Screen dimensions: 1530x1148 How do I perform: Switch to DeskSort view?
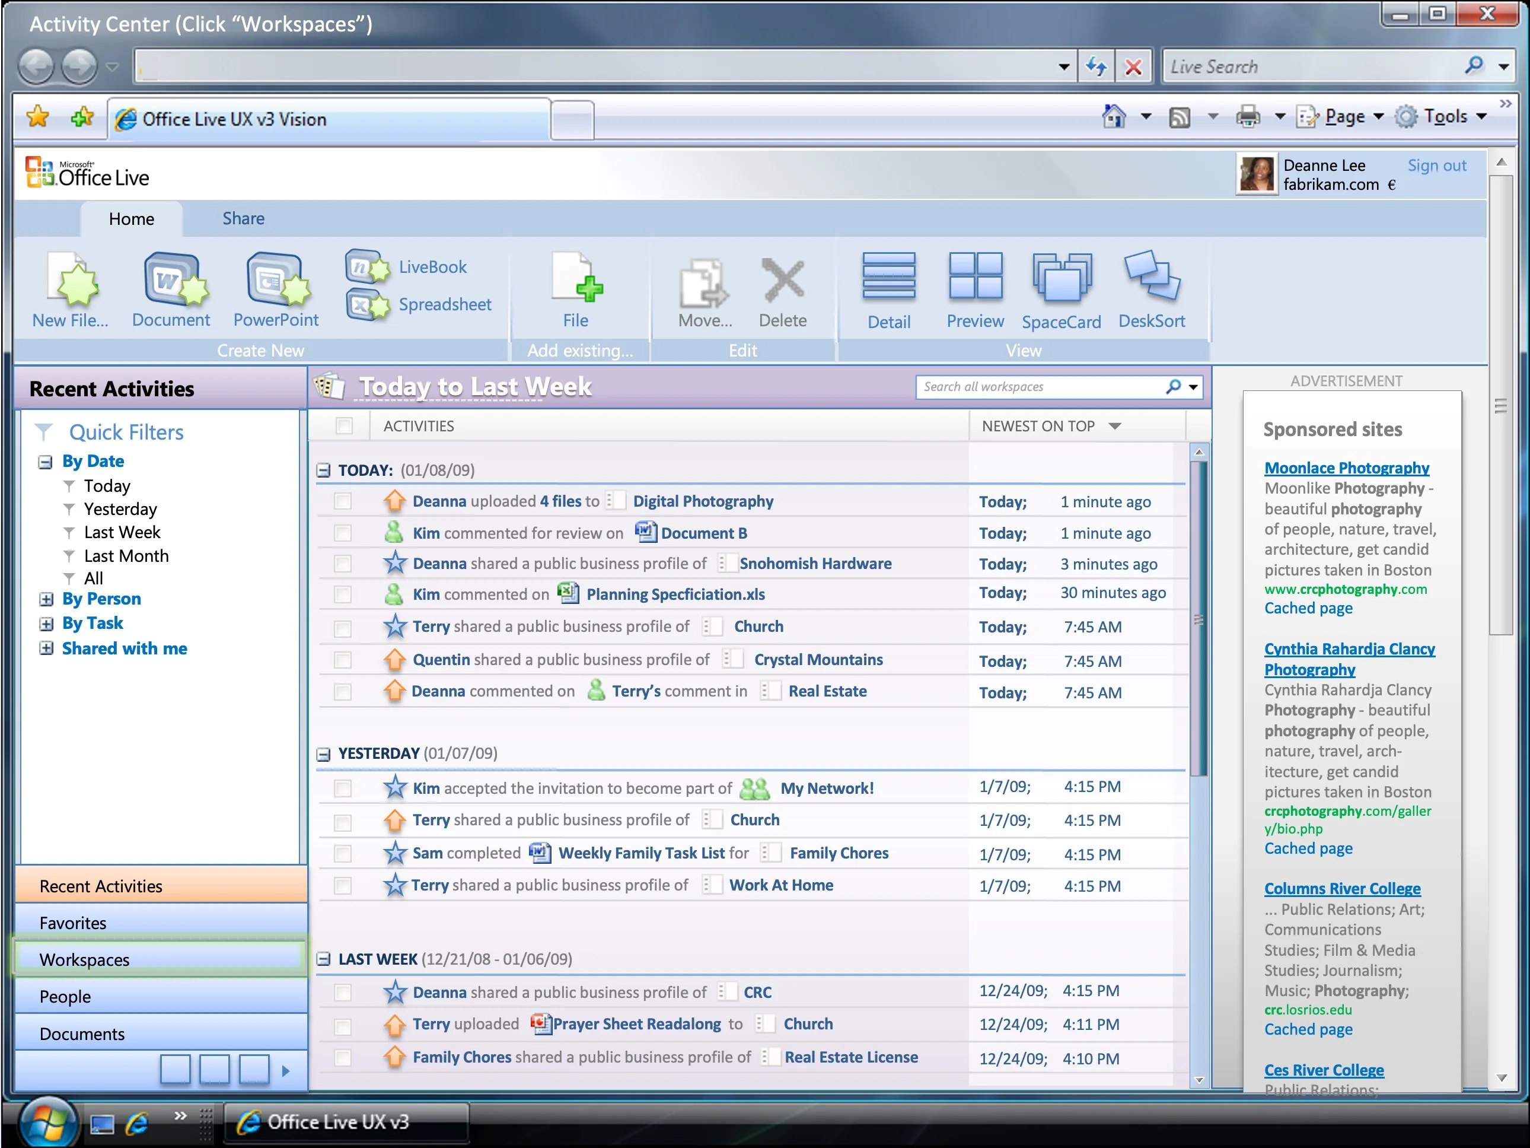coord(1152,275)
